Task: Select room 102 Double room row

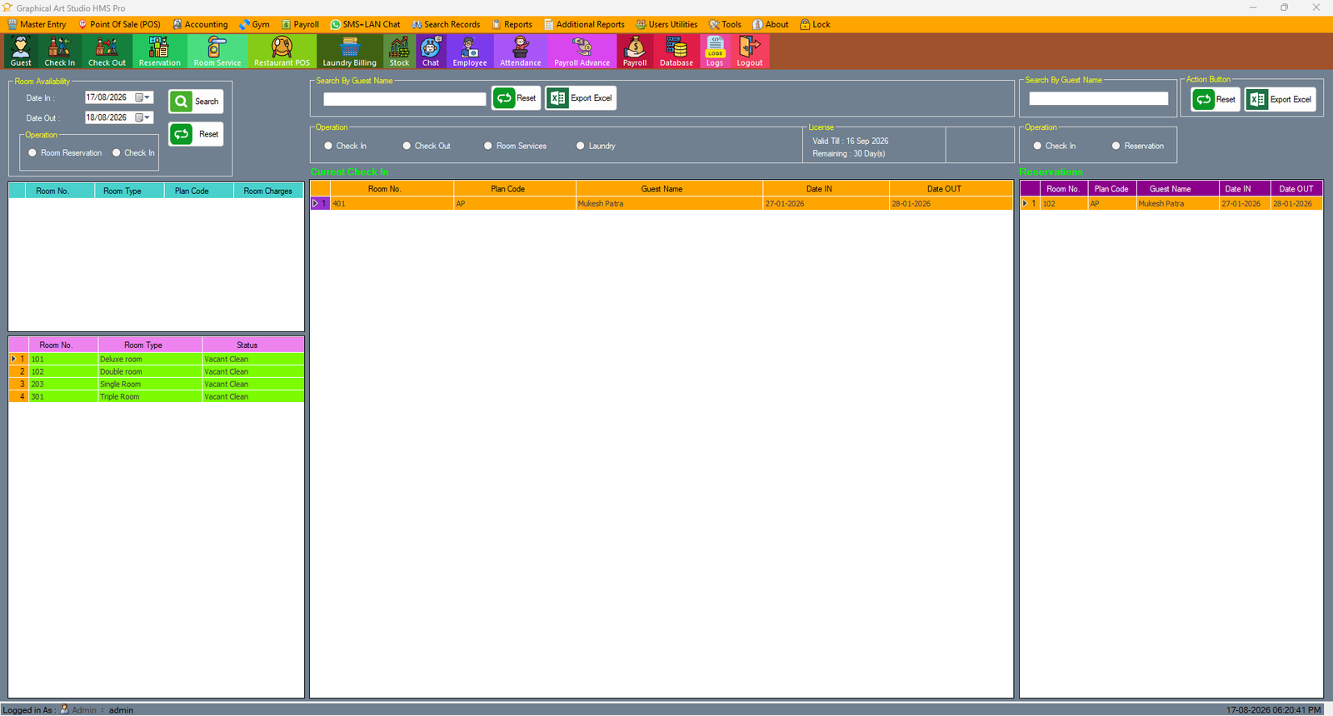Action: (157, 371)
